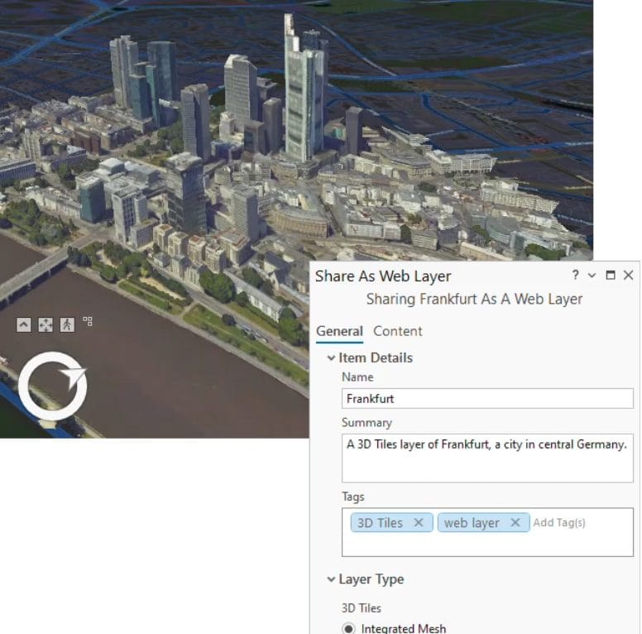Screen dimensions: 642x634
Task: Switch to the Content tab
Action: (397, 331)
